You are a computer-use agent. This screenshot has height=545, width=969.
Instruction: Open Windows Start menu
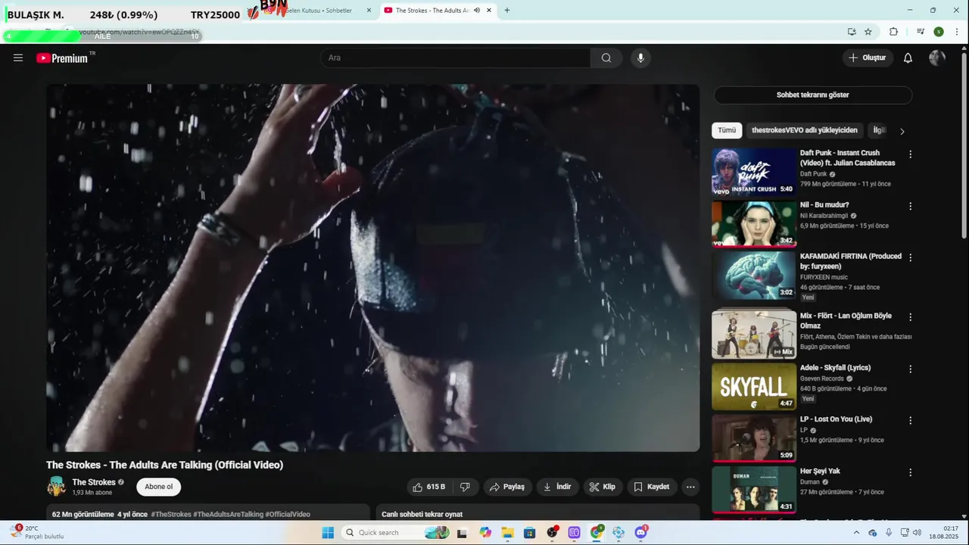328,533
